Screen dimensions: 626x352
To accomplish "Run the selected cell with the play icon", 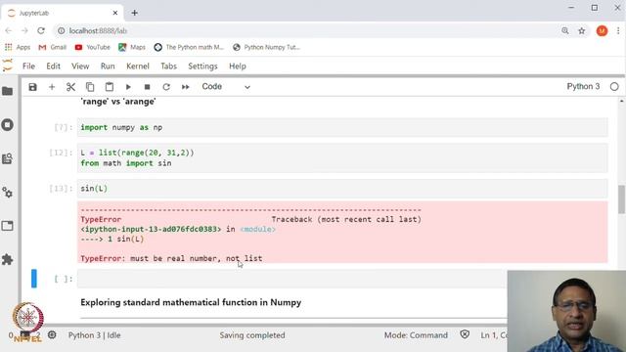I will click(x=128, y=87).
